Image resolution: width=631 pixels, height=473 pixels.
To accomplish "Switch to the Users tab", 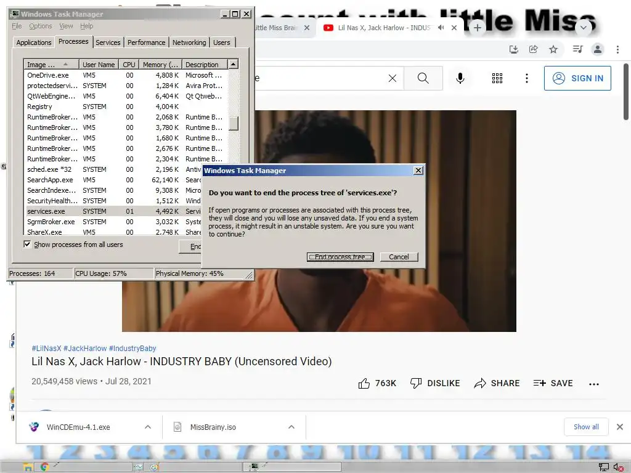I will (x=222, y=42).
